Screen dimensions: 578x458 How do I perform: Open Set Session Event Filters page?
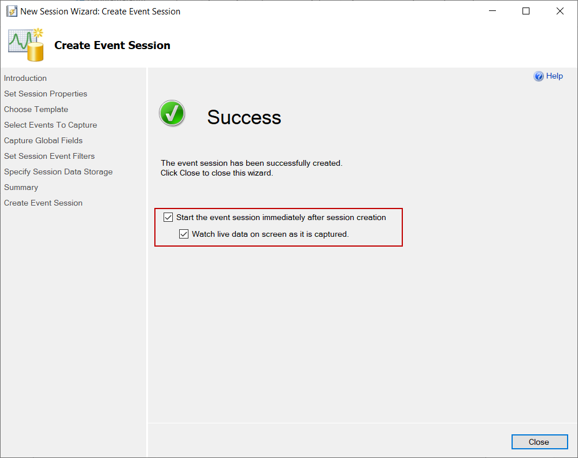tap(49, 156)
